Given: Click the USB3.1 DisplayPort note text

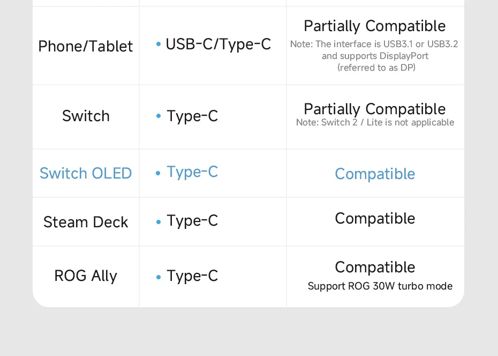Looking at the screenshot, I should click(374, 56).
